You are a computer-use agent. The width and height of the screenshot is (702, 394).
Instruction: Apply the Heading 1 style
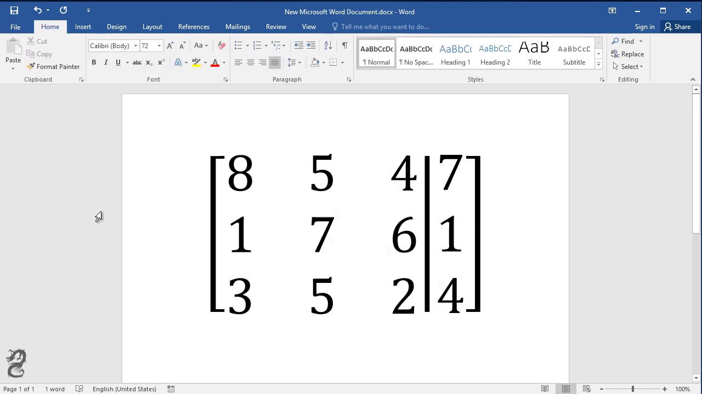coord(456,54)
